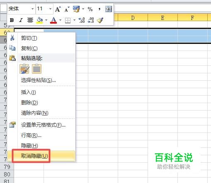Click the Decrease Font Size icon

click(x=67, y=9)
